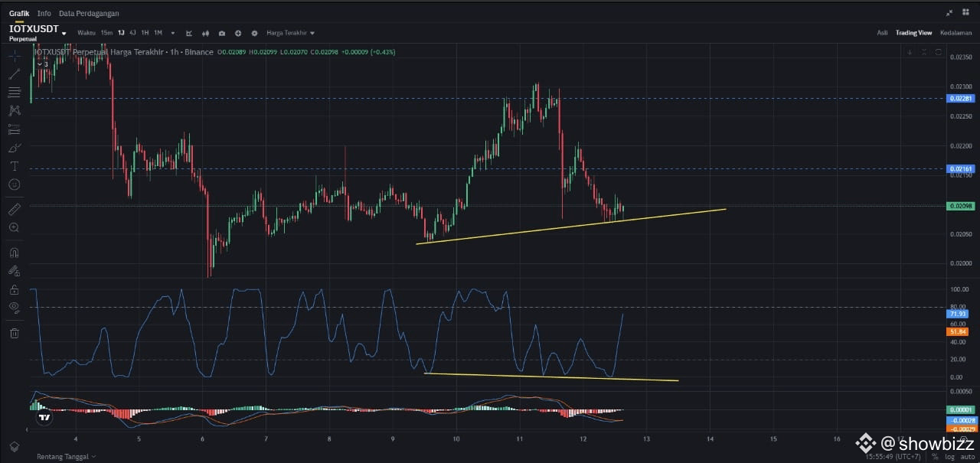Select the yellow trend line under price candles
Screen dimensions: 980x463
(570, 226)
